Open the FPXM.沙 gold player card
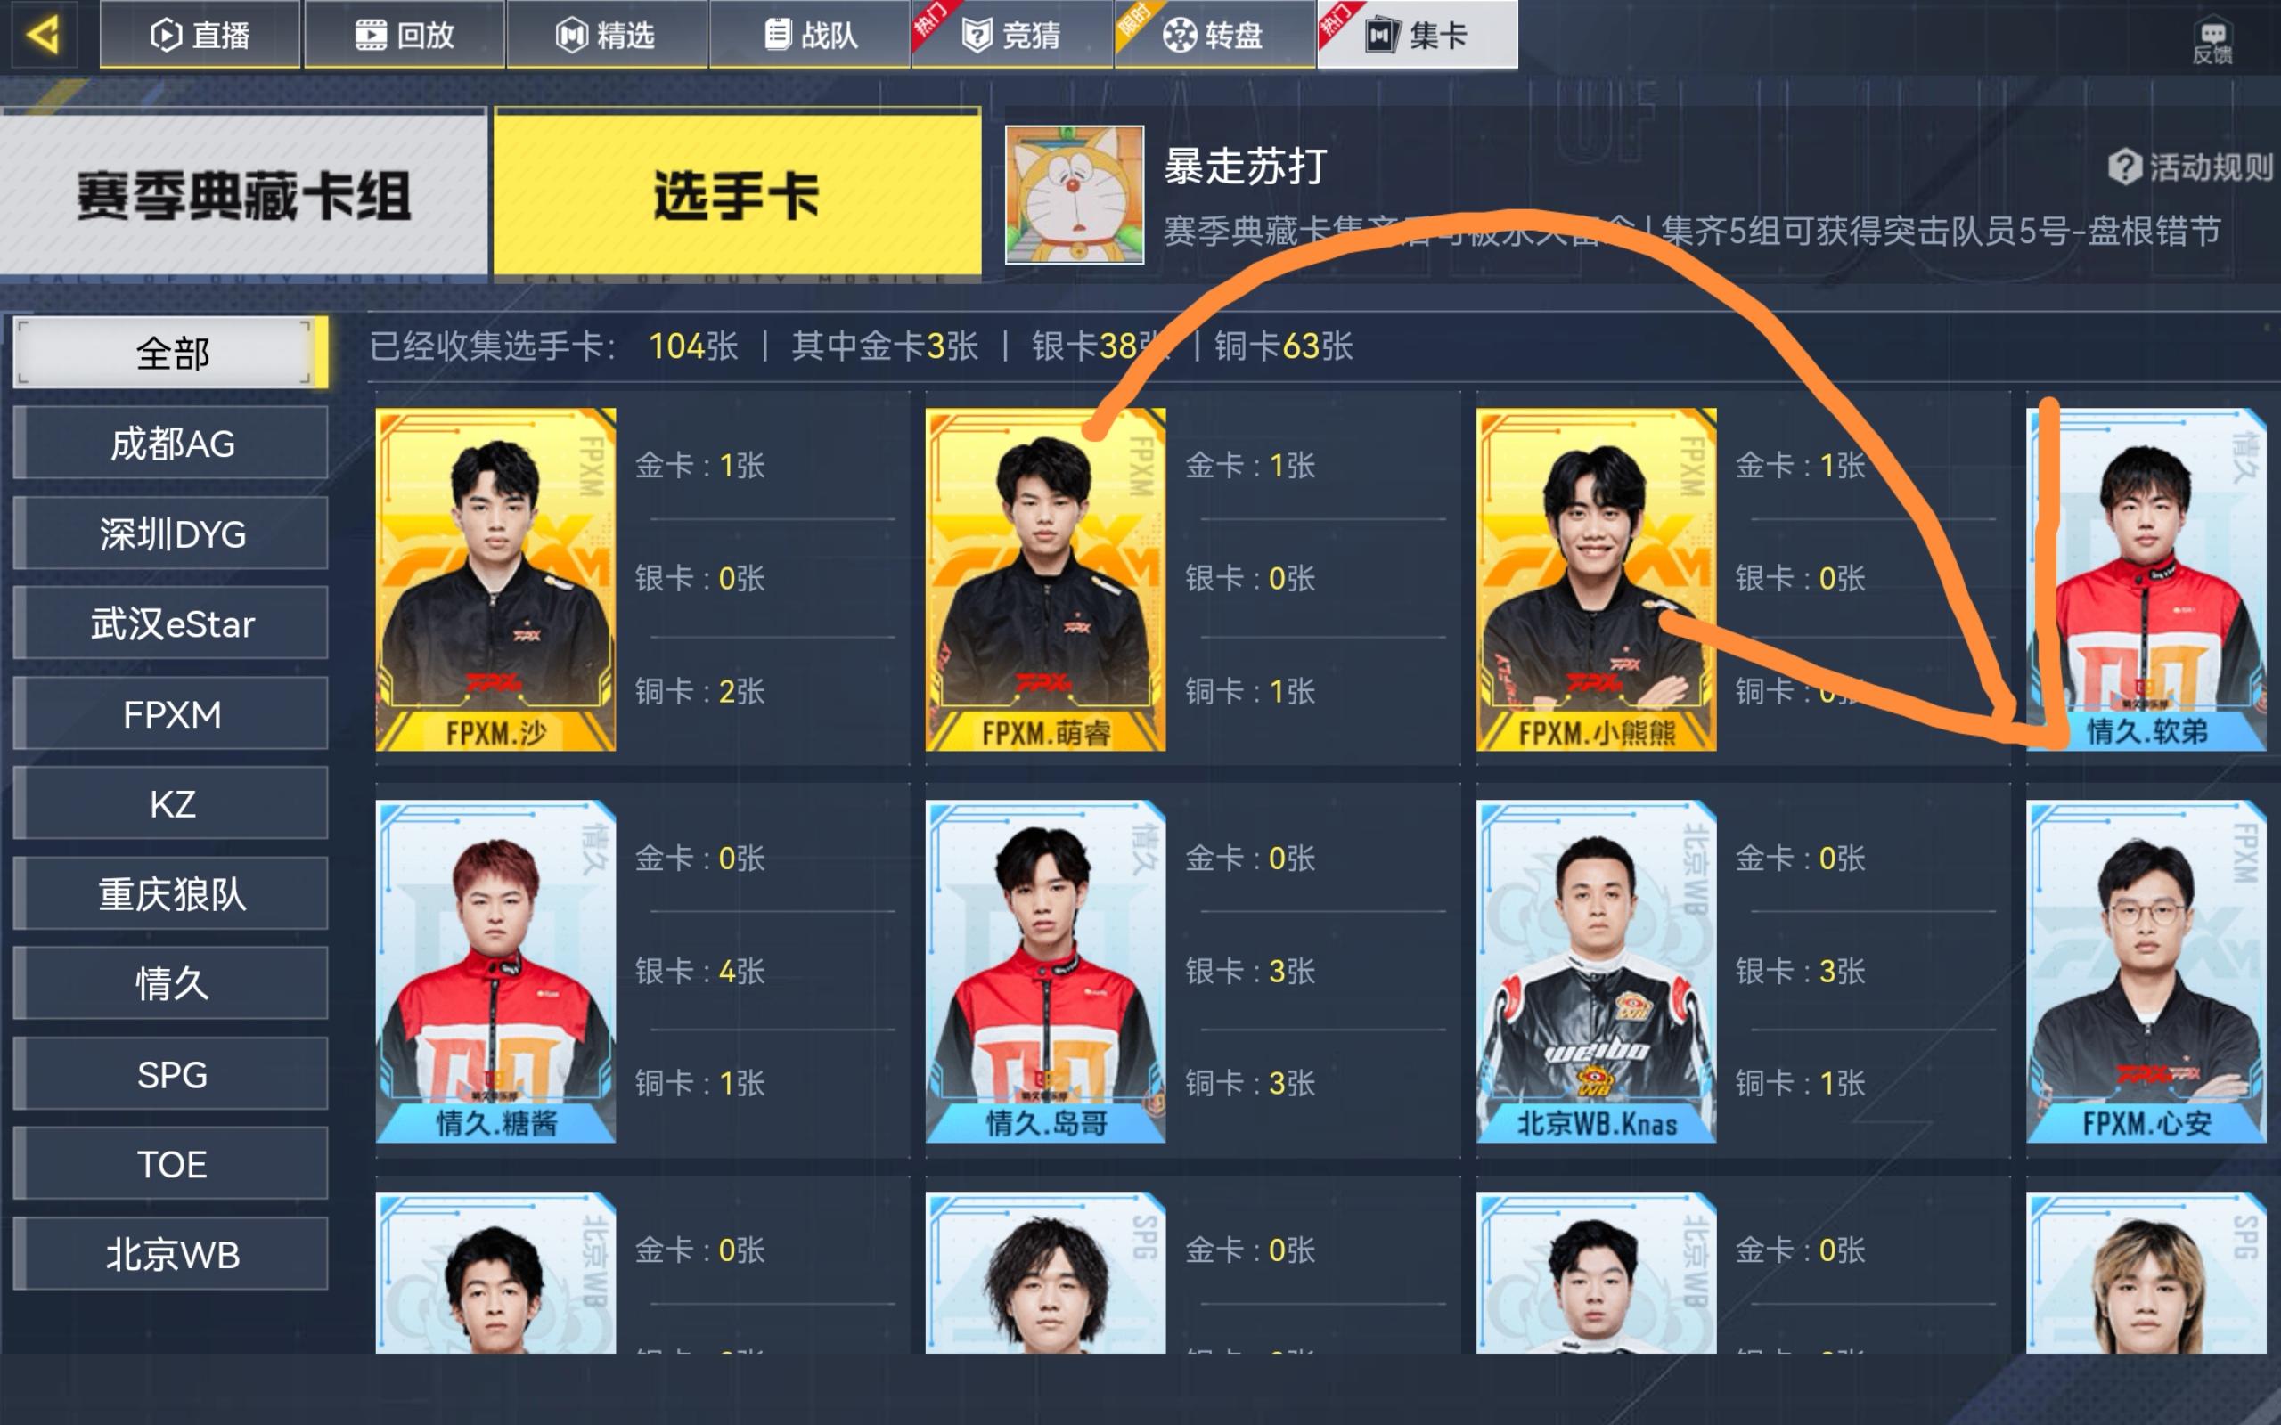 495,580
